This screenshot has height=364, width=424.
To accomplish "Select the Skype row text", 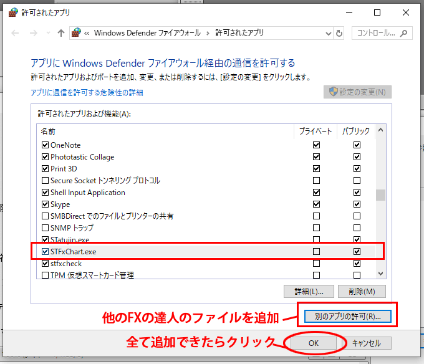I will pos(60,204).
